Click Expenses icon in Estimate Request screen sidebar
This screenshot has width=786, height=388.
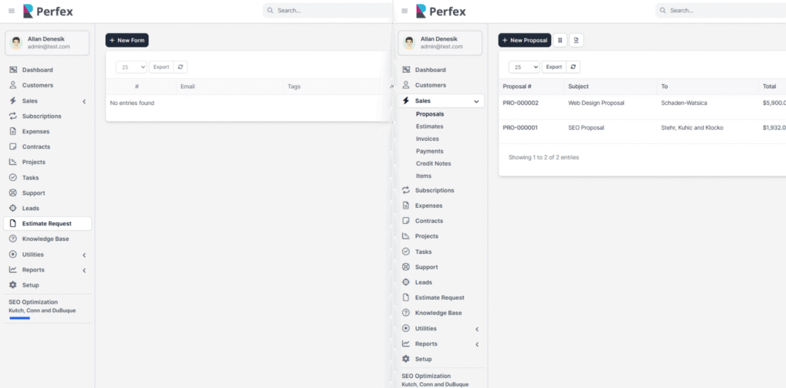(13, 131)
